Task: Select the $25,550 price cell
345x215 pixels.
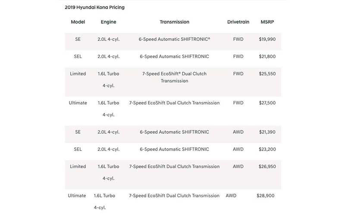Action: [267, 74]
